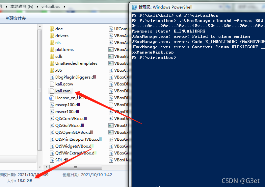Click the VBoxBu application icon
The image size is (265, 187).
(x=111, y=63)
